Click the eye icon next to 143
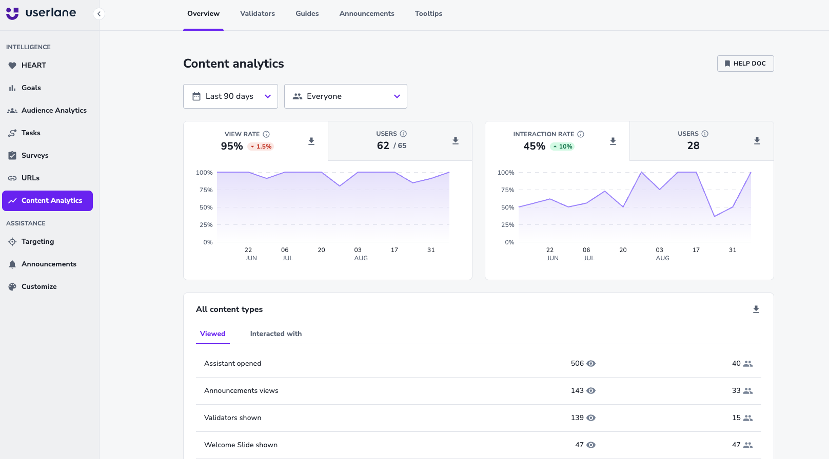Image resolution: width=829 pixels, height=459 pixels. point(591,391)
